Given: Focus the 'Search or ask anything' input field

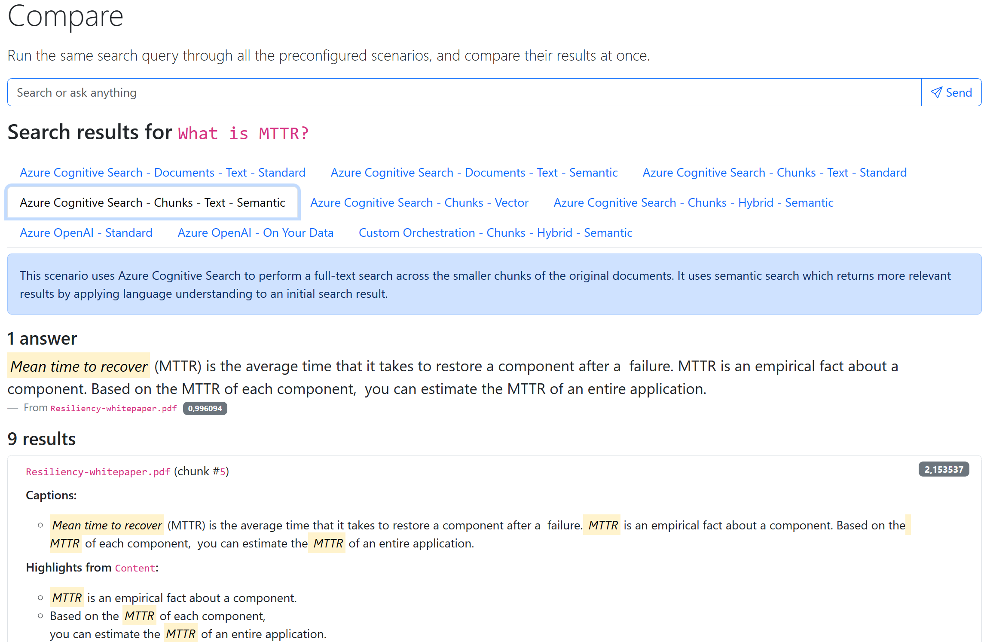Looking at the screenshot, I should click(464, 92).
